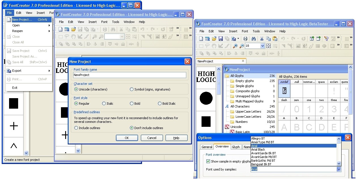Close the New Project dialog
The image size is (356, 179).
(187, 62)
